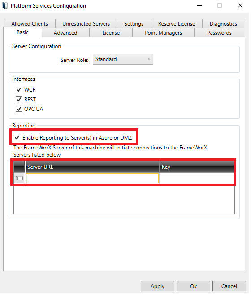Click the Key column header

coord(196,167)
